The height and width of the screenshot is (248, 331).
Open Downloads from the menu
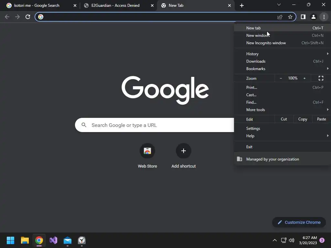[283, 61]
